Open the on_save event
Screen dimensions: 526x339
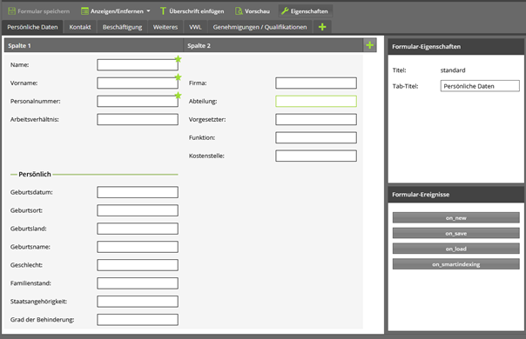(x=455, y=233)
